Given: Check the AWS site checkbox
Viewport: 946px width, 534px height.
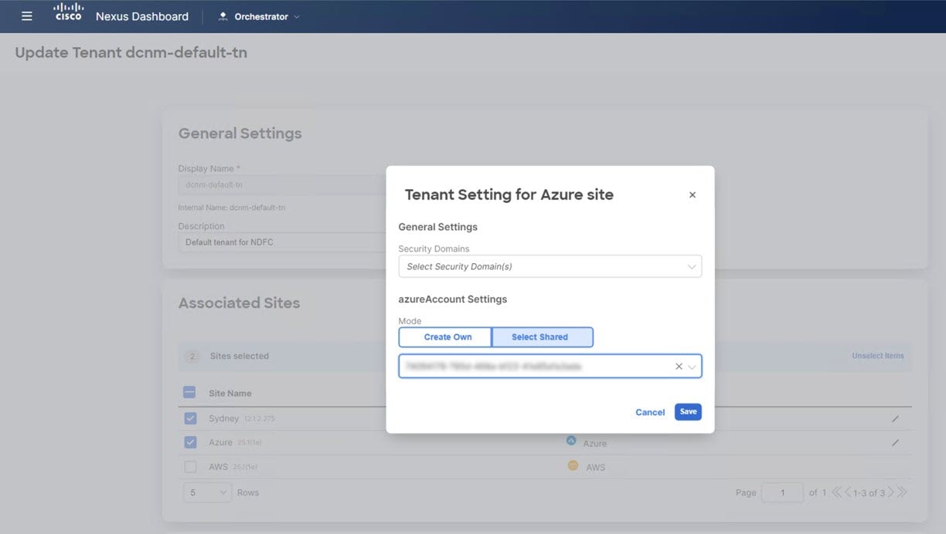Looking at the screenshot, I should tap(190, 467).
